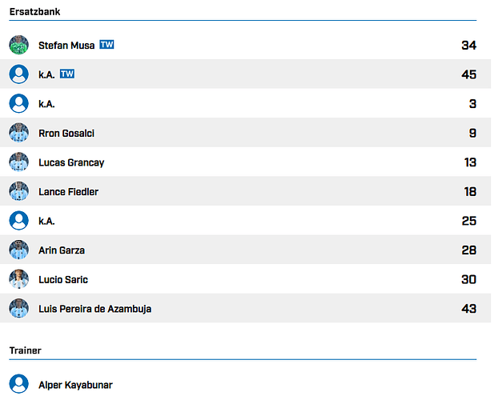Select placeholder avatar of player number 3
Image resolution: width=498 pixels, height=400 pixels.
[x=18, y=103]
